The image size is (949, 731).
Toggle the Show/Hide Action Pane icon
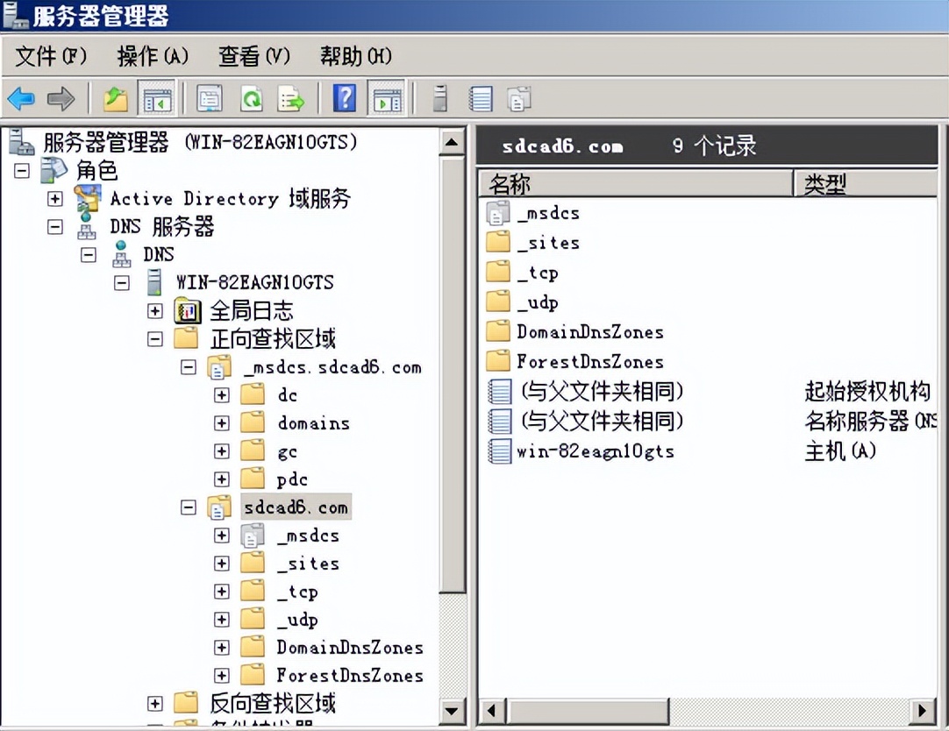387,98
